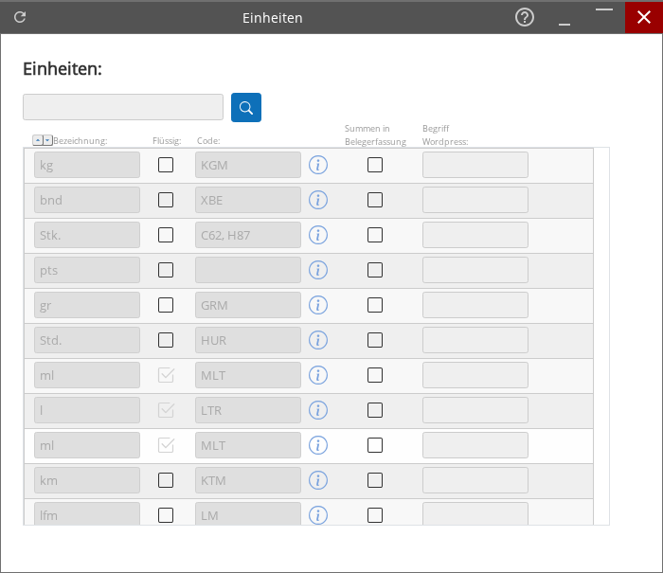
Task: Sort Bezeichnung descending with down arrow
Action: coord(47,140)
